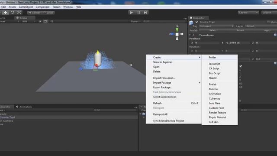Click the Scene view panel options icon
The image size is (277, 156).
(185, 18)
